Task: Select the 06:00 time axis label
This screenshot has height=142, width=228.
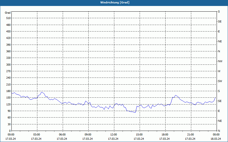Action: coord(62,134)
